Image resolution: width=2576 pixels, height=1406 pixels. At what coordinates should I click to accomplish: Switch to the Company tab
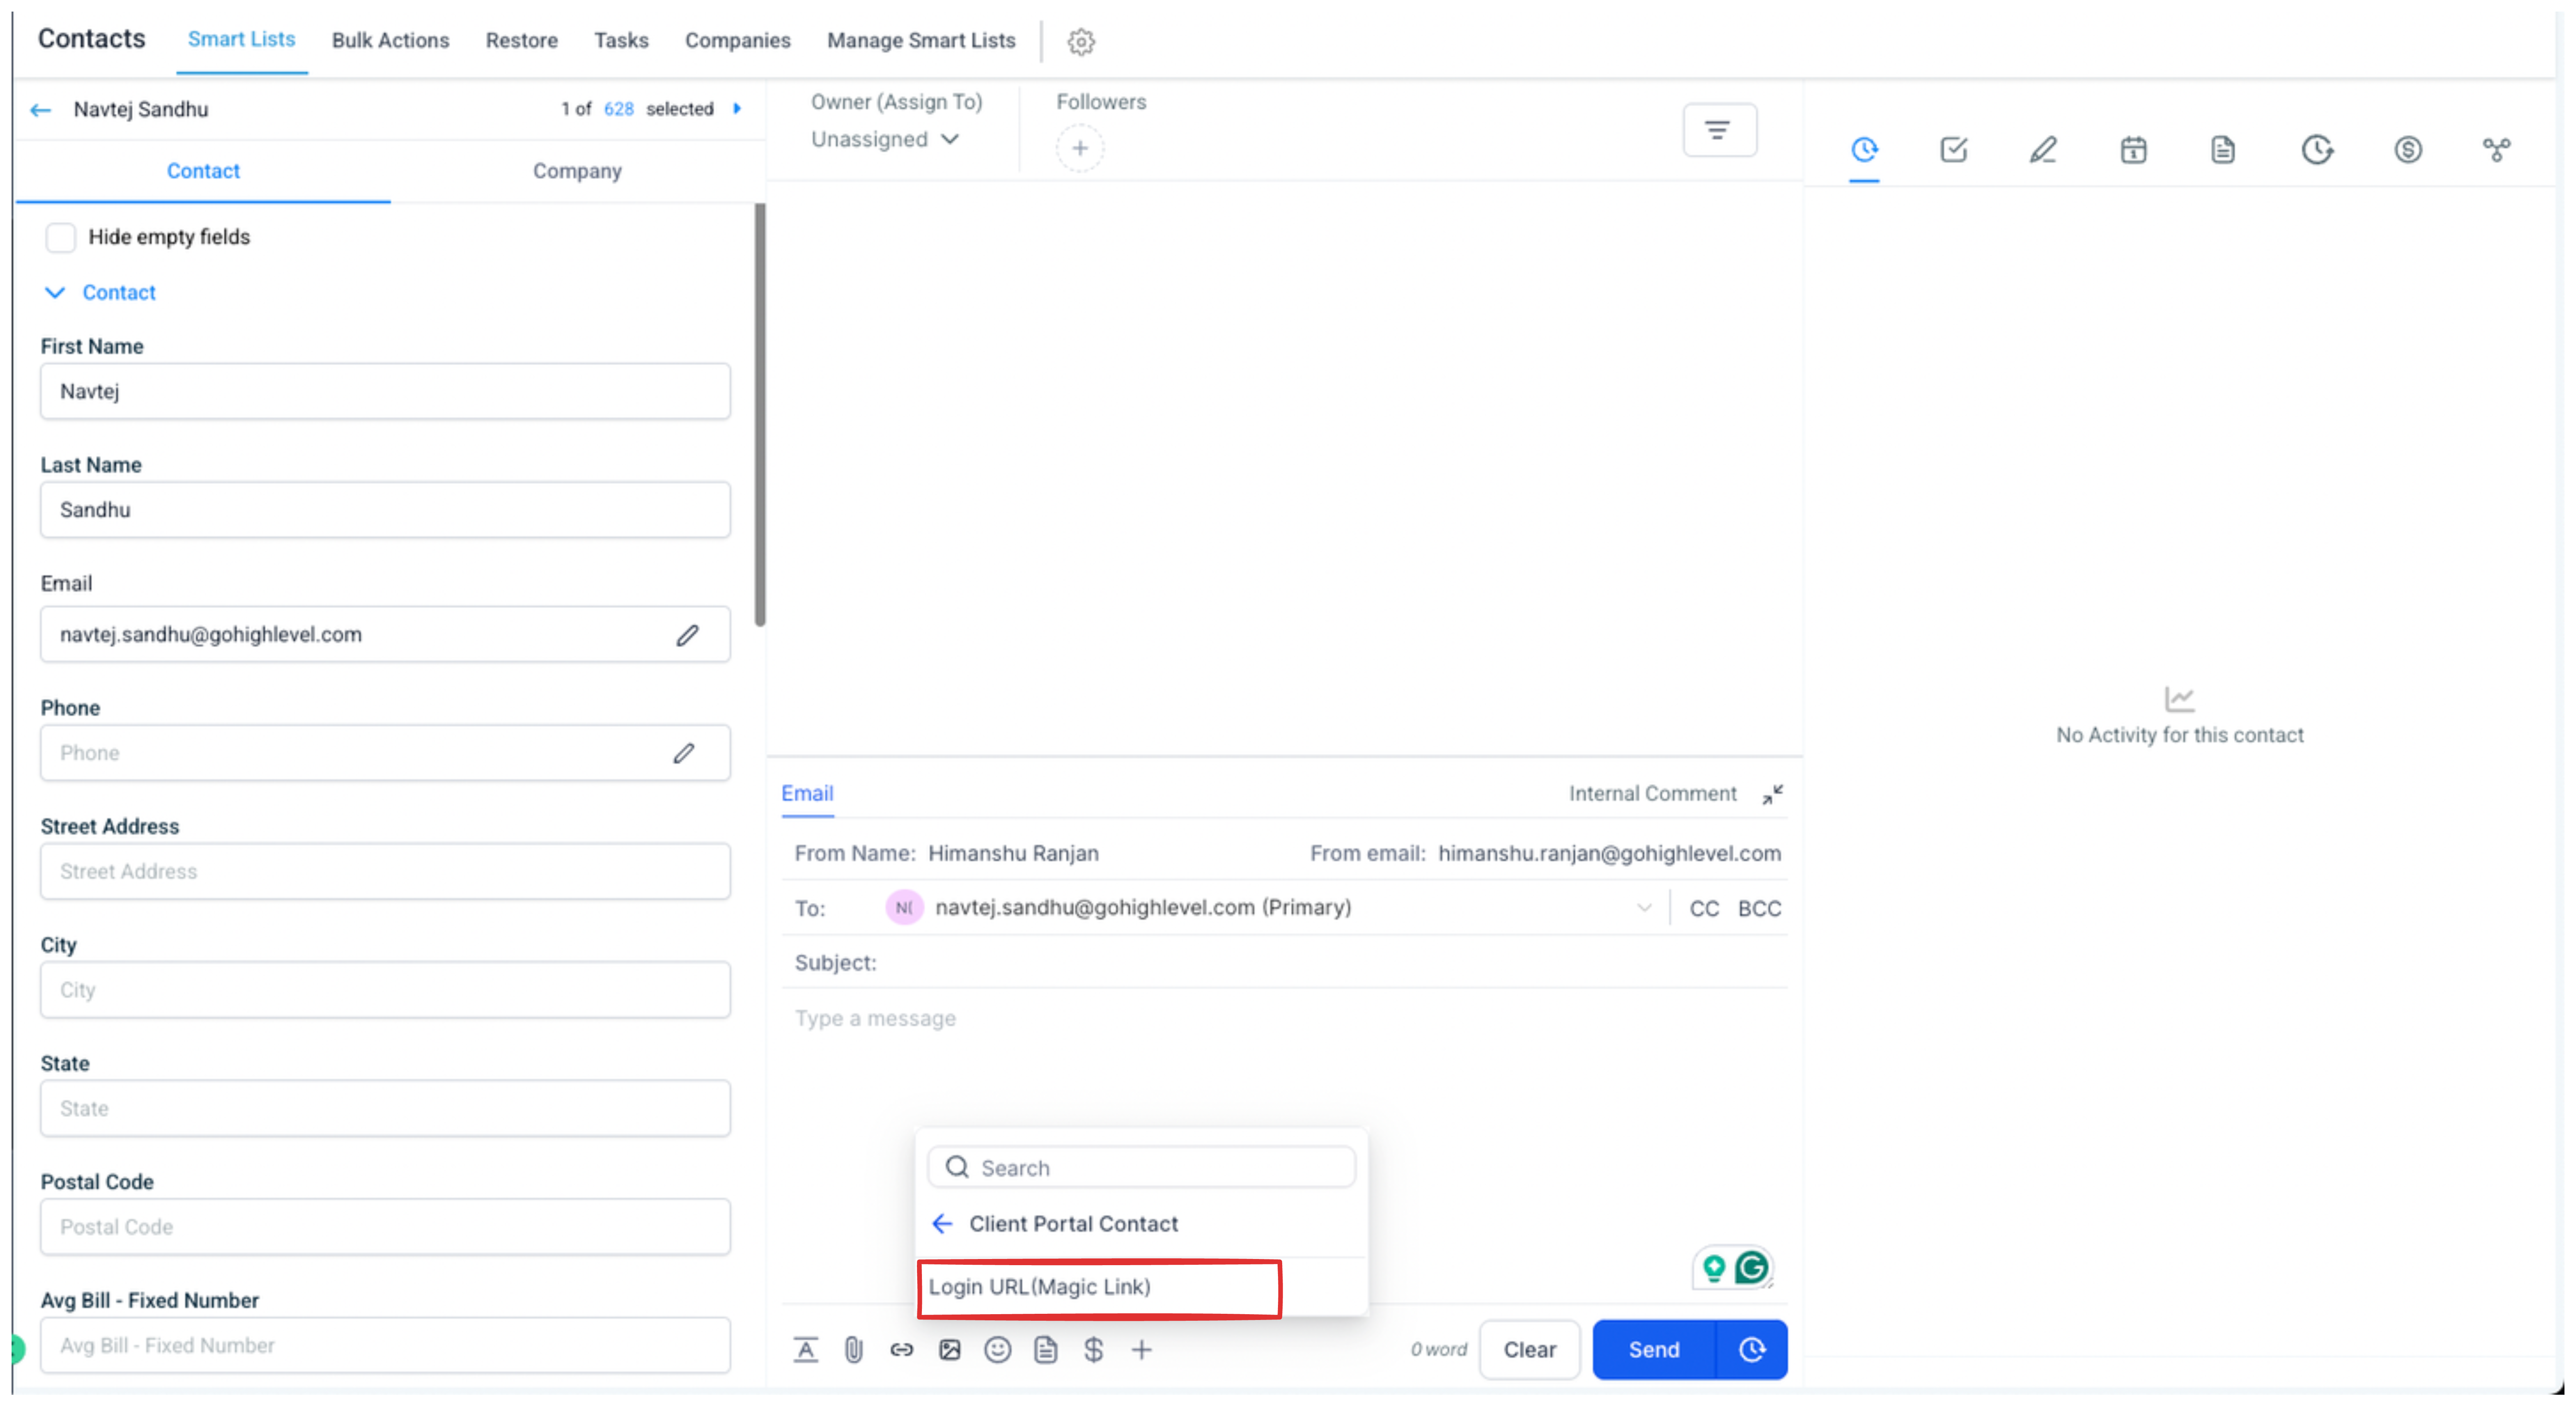tap(577, 171)
